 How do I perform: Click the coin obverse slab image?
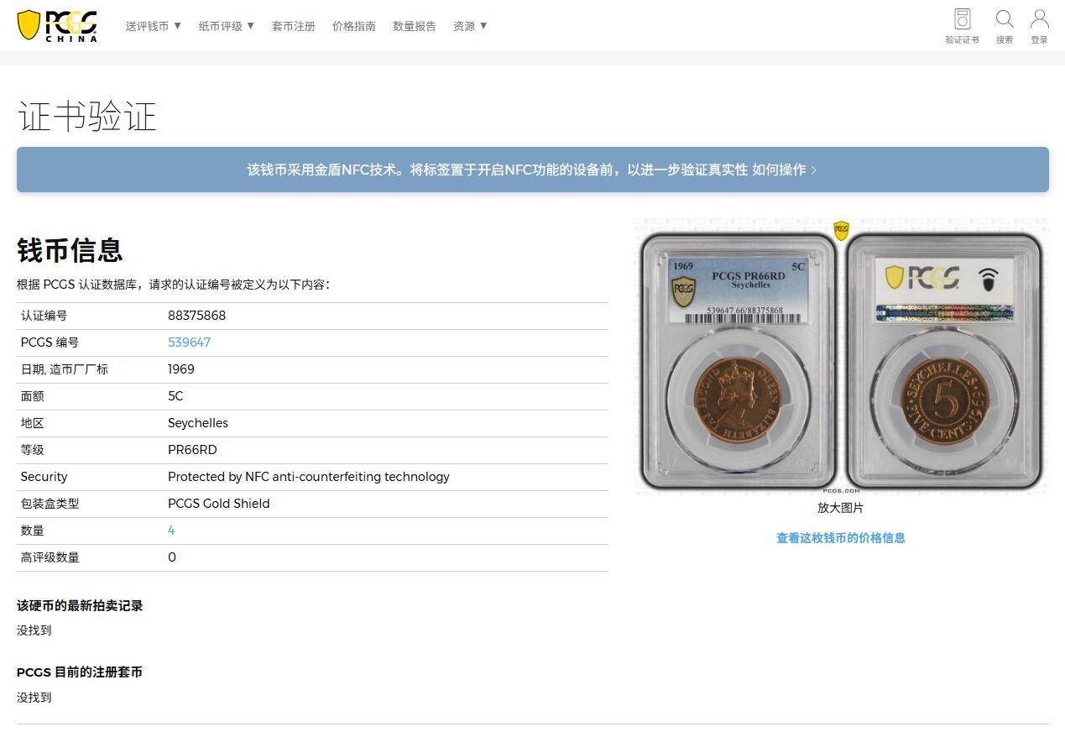739,360
